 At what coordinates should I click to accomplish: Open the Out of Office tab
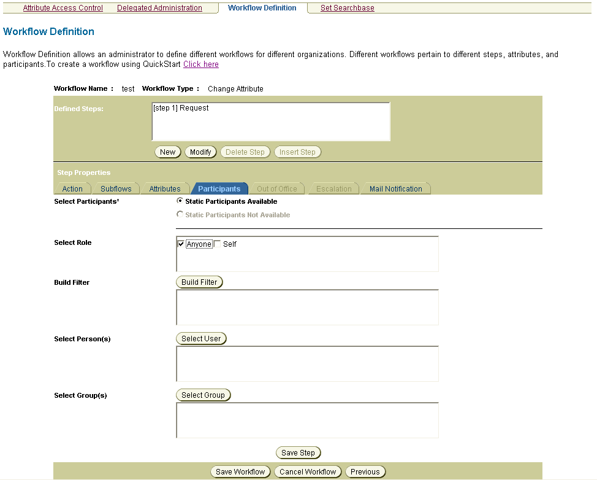click(277, 188)
